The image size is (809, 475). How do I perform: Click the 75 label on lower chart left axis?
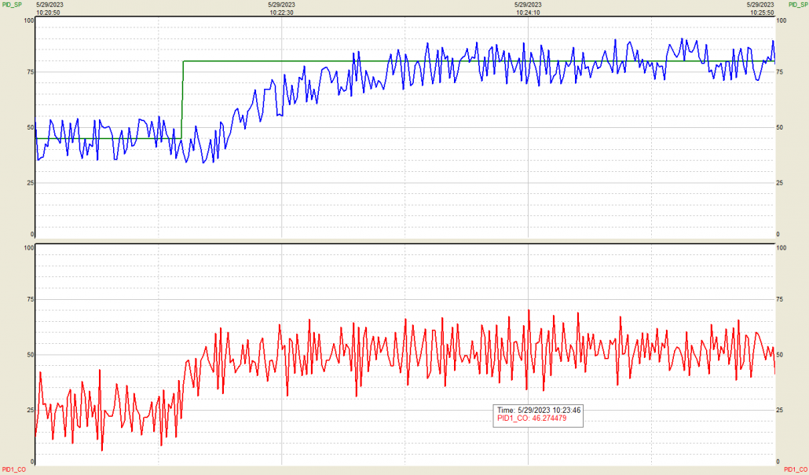[x=31, y=299]
